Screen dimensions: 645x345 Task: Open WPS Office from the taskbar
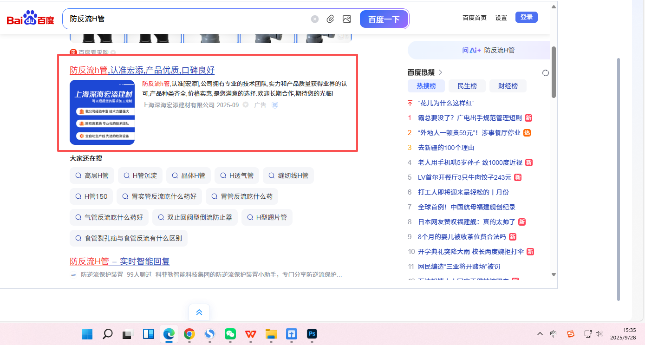coord(251,334)
